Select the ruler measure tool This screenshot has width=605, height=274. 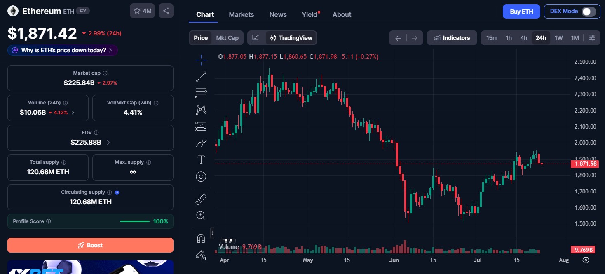pos(201,199)
